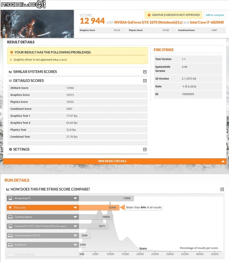Click the chart icon beside Similar Systems Scores
Image resolution: width=229 pixels, height=262 pixels.
tap(10, 72)
